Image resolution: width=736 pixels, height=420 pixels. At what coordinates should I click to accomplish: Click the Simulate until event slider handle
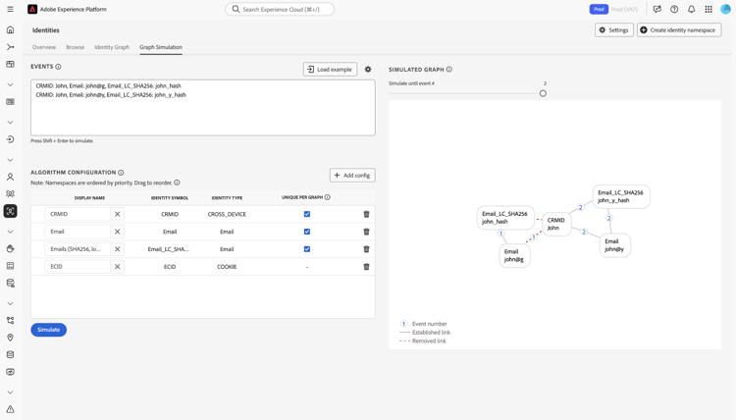543,93
